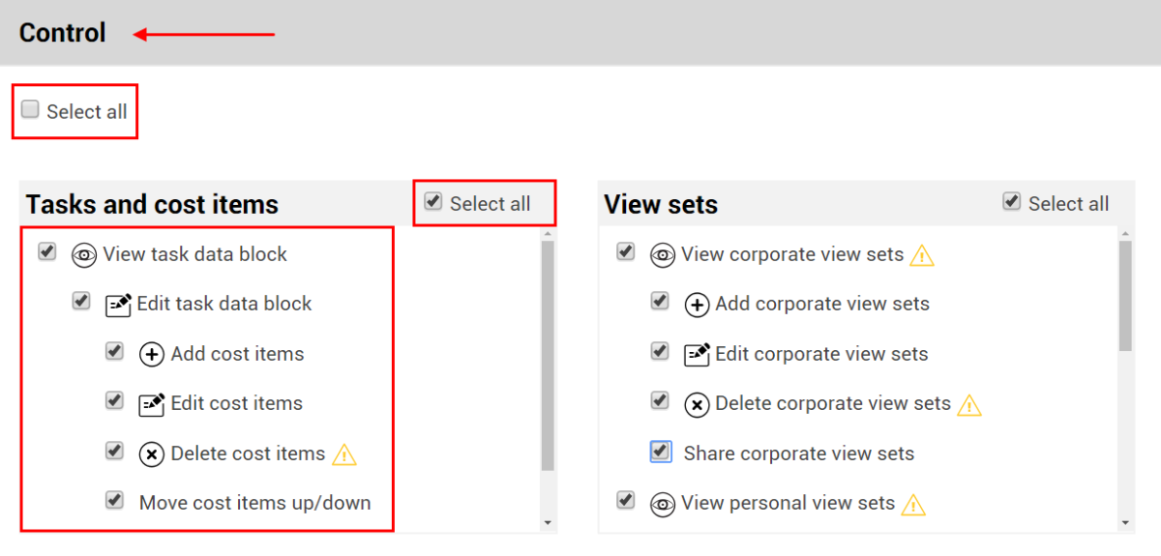Image resolution: width=1161 pixels, height=556 pixels.
Task: Click the Edit corporate view sets label
Action: [821, 354]
